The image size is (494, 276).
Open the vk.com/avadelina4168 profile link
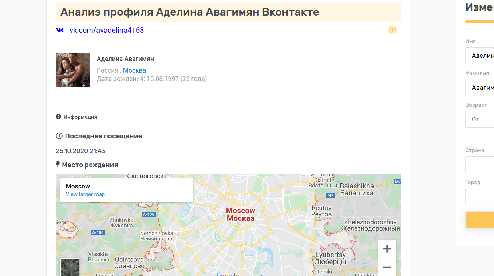[x=107, y=30]
